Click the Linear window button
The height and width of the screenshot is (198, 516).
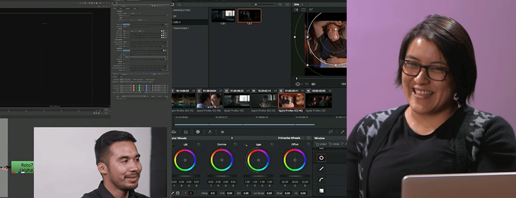[321, 144]
